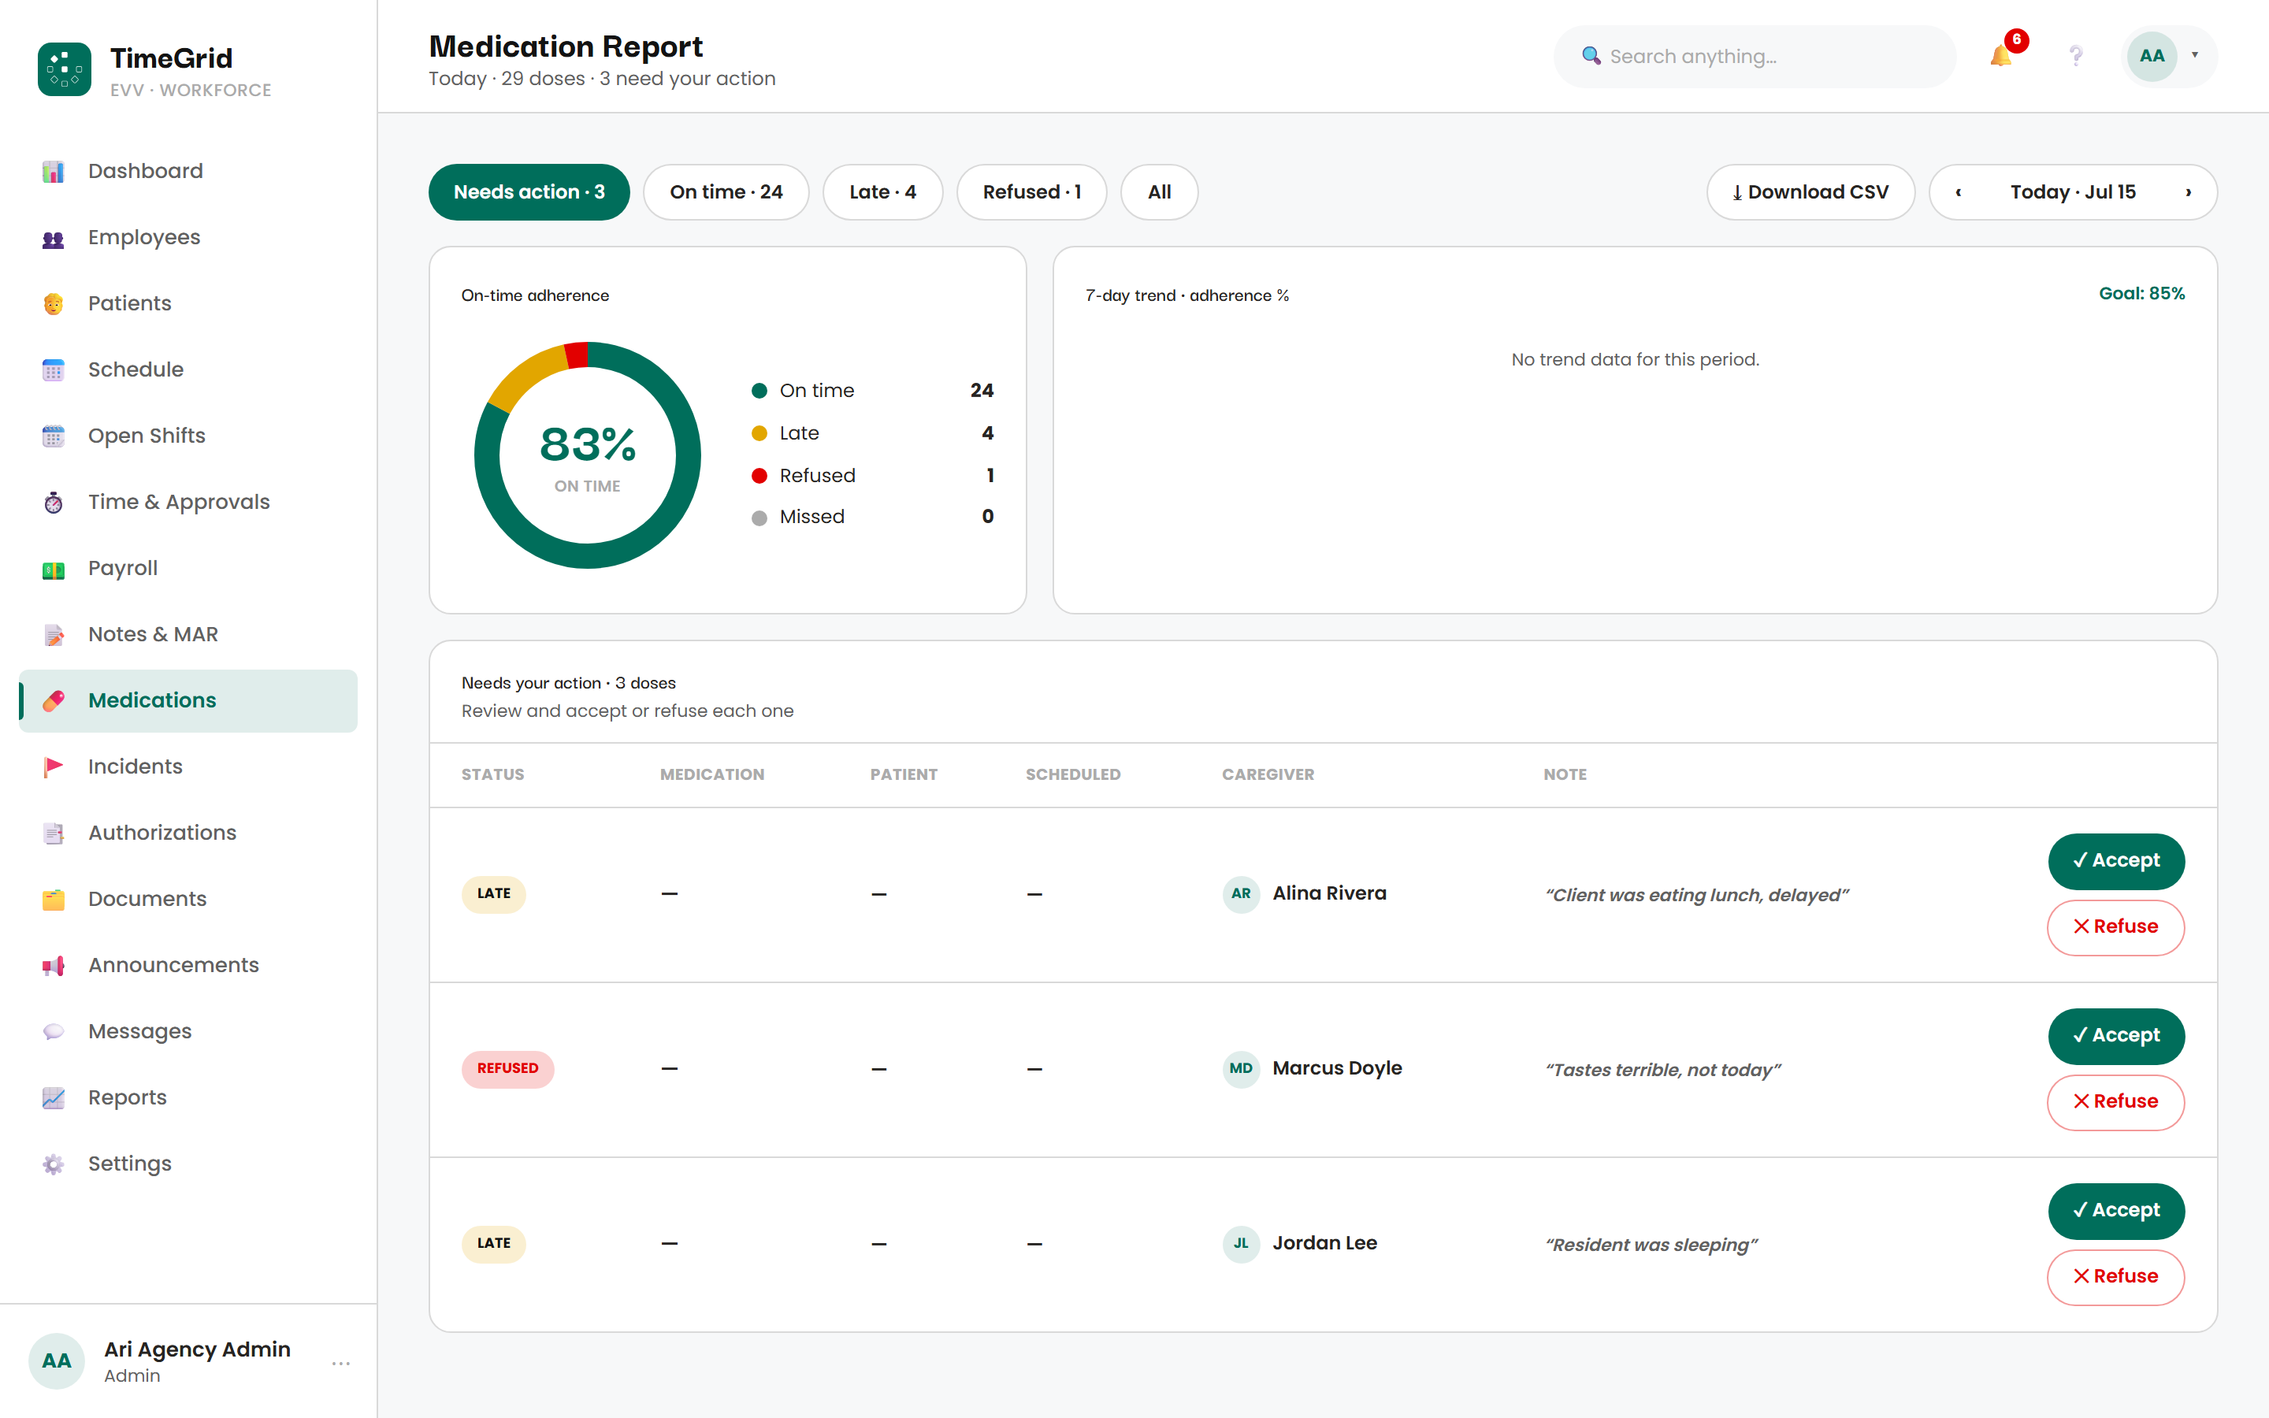2269x1418 pixels.
Task: Click the red Refused legend dot
Action: coord(759,476)
